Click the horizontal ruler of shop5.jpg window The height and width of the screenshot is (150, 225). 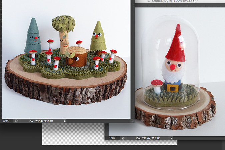[x=180, y=5]
